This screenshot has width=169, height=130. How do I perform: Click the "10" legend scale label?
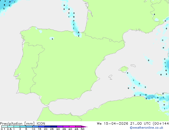tap(33, 129)
